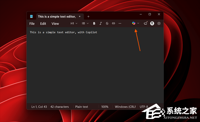This screenshot has width=200, height=122.
Task: Click the unsaved dot on the tab
Action: coord(80,16)
